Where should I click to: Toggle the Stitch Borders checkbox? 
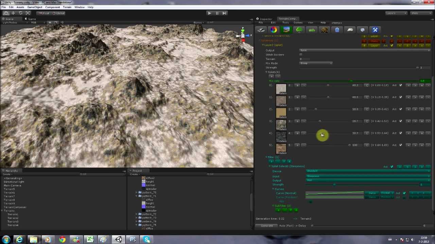[301, 55]
